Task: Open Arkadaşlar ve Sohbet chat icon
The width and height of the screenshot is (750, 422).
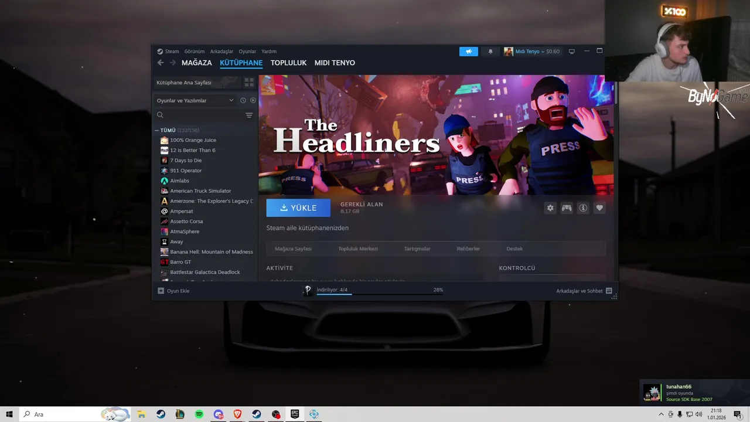Action: tap(609, 291)
